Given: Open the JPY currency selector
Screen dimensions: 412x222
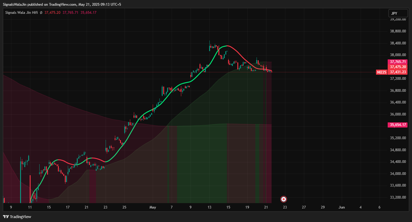Looking at the screenshot, I should pos(398,13).
